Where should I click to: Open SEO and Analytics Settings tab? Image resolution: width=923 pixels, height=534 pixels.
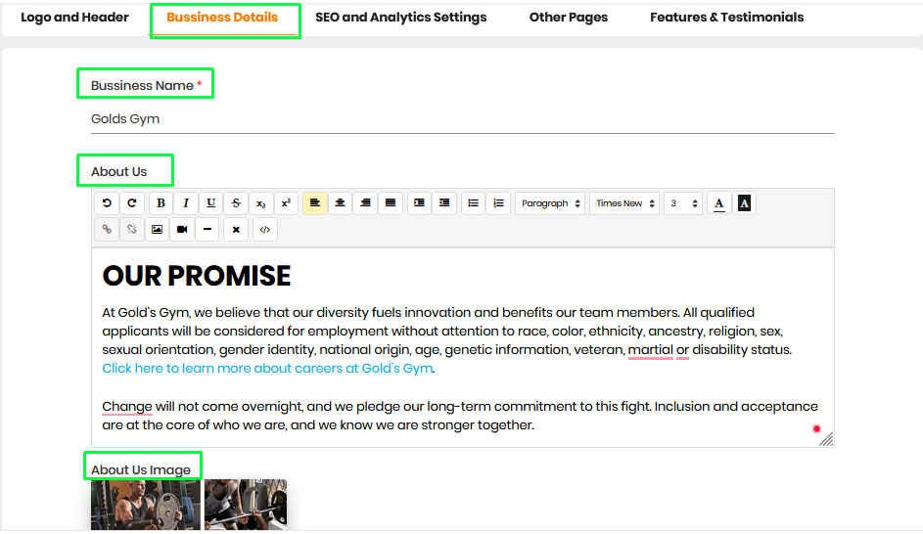(x=401, y=17)
